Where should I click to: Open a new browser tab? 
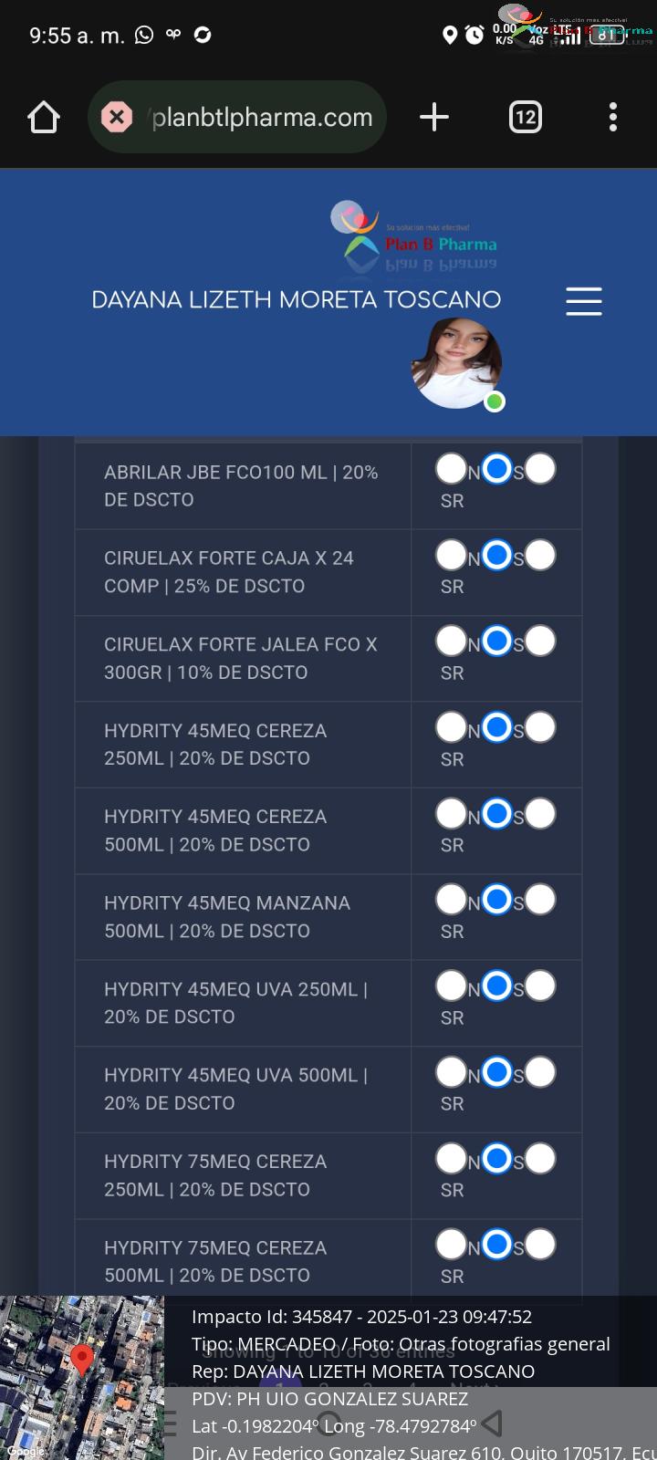pyautogui.click(x=434, y=117)
